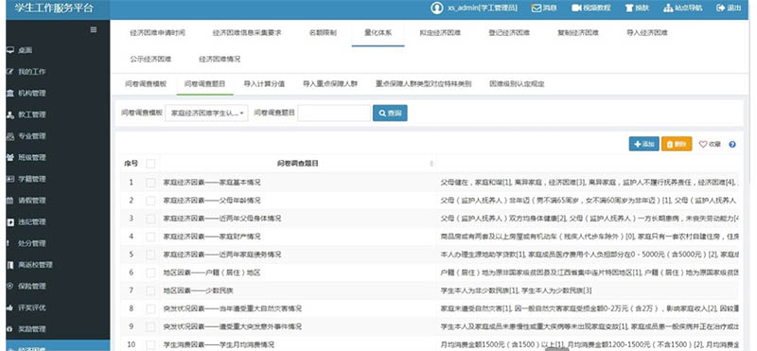Open the blue question-mark help icon
This screenshot has width=757, height=351.
pos(732,145)
